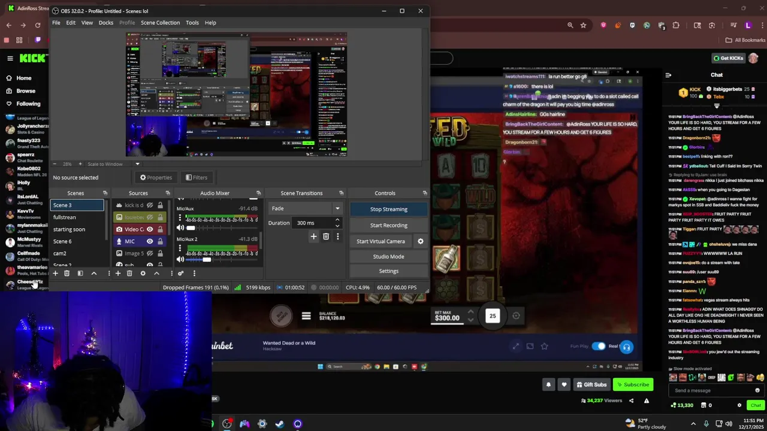Open the Docks menu in OBS
The height and width of the screenshot is (431, 767).
(106, 23)
